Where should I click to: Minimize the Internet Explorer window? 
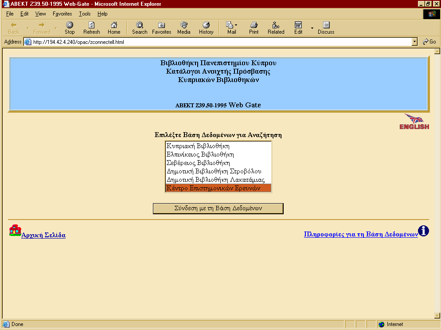pyautogui.click(x=421, y=4)
